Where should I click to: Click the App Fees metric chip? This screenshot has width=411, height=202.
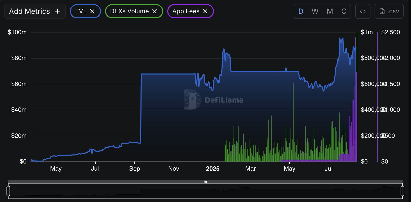[186, 11]
